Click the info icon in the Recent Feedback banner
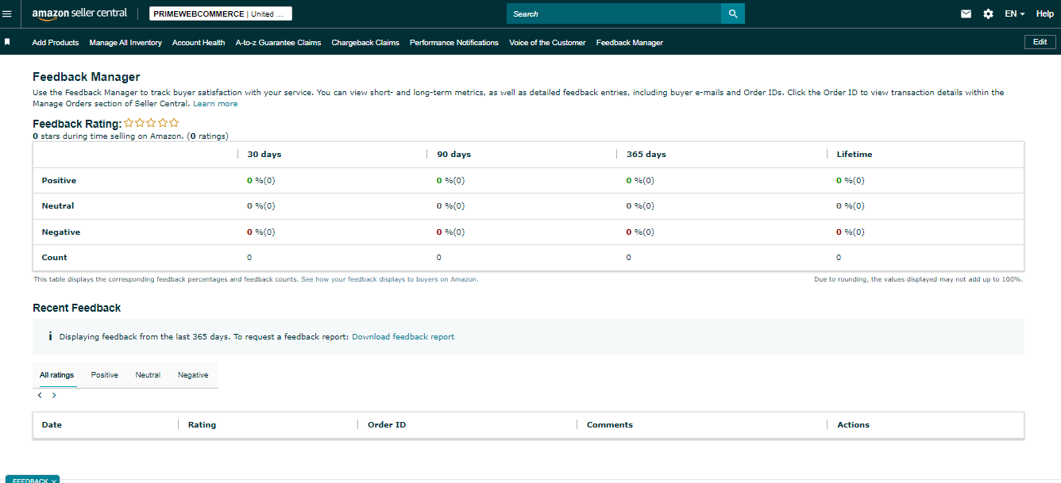 coord(49,336)
